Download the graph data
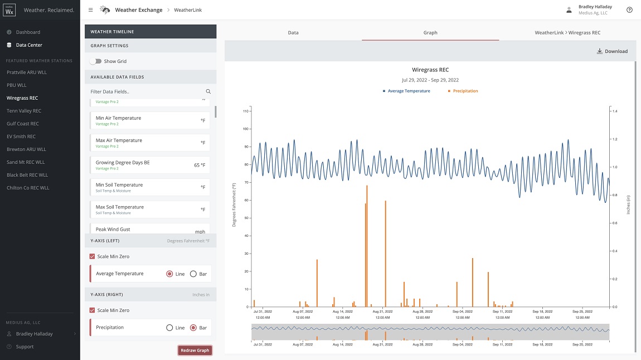The image size is (641, 360). [612, 51]
